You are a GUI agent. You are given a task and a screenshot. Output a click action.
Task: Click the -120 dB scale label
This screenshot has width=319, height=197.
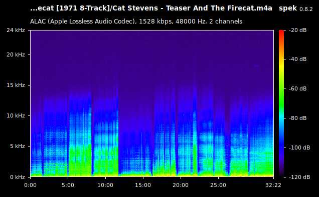[299, 177]
